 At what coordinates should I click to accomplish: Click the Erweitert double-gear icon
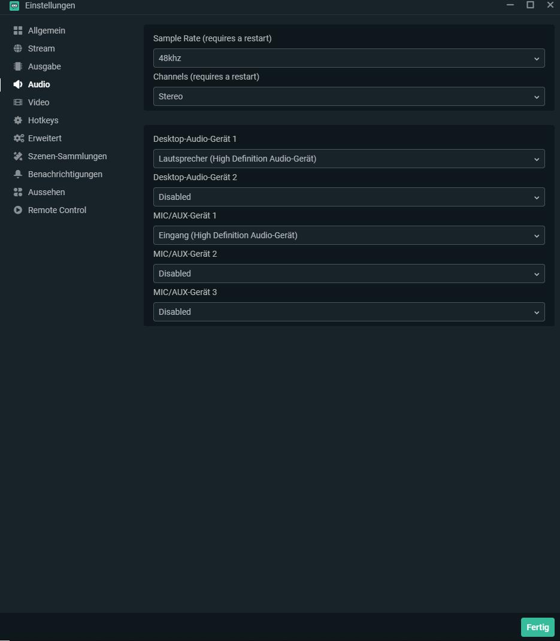[19, 138]
